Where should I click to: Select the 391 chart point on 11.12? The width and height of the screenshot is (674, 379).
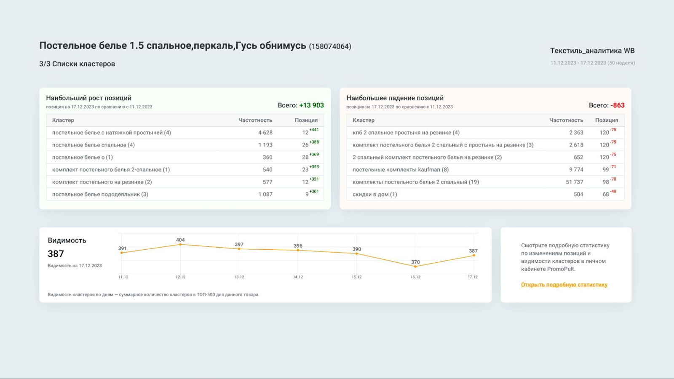122,253
